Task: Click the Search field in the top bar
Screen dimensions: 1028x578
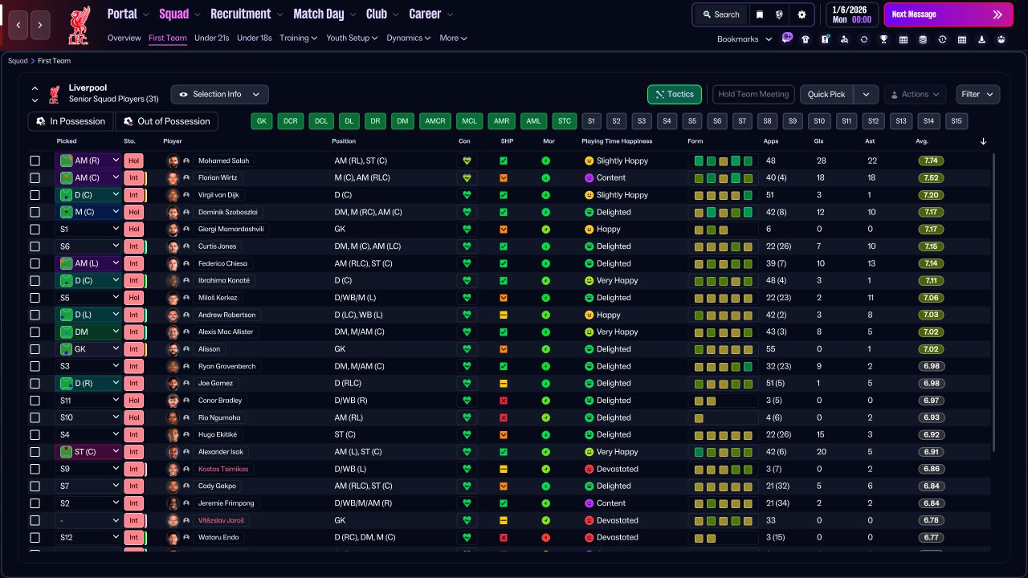Action: pyautogui.click(x=720, y=14)
